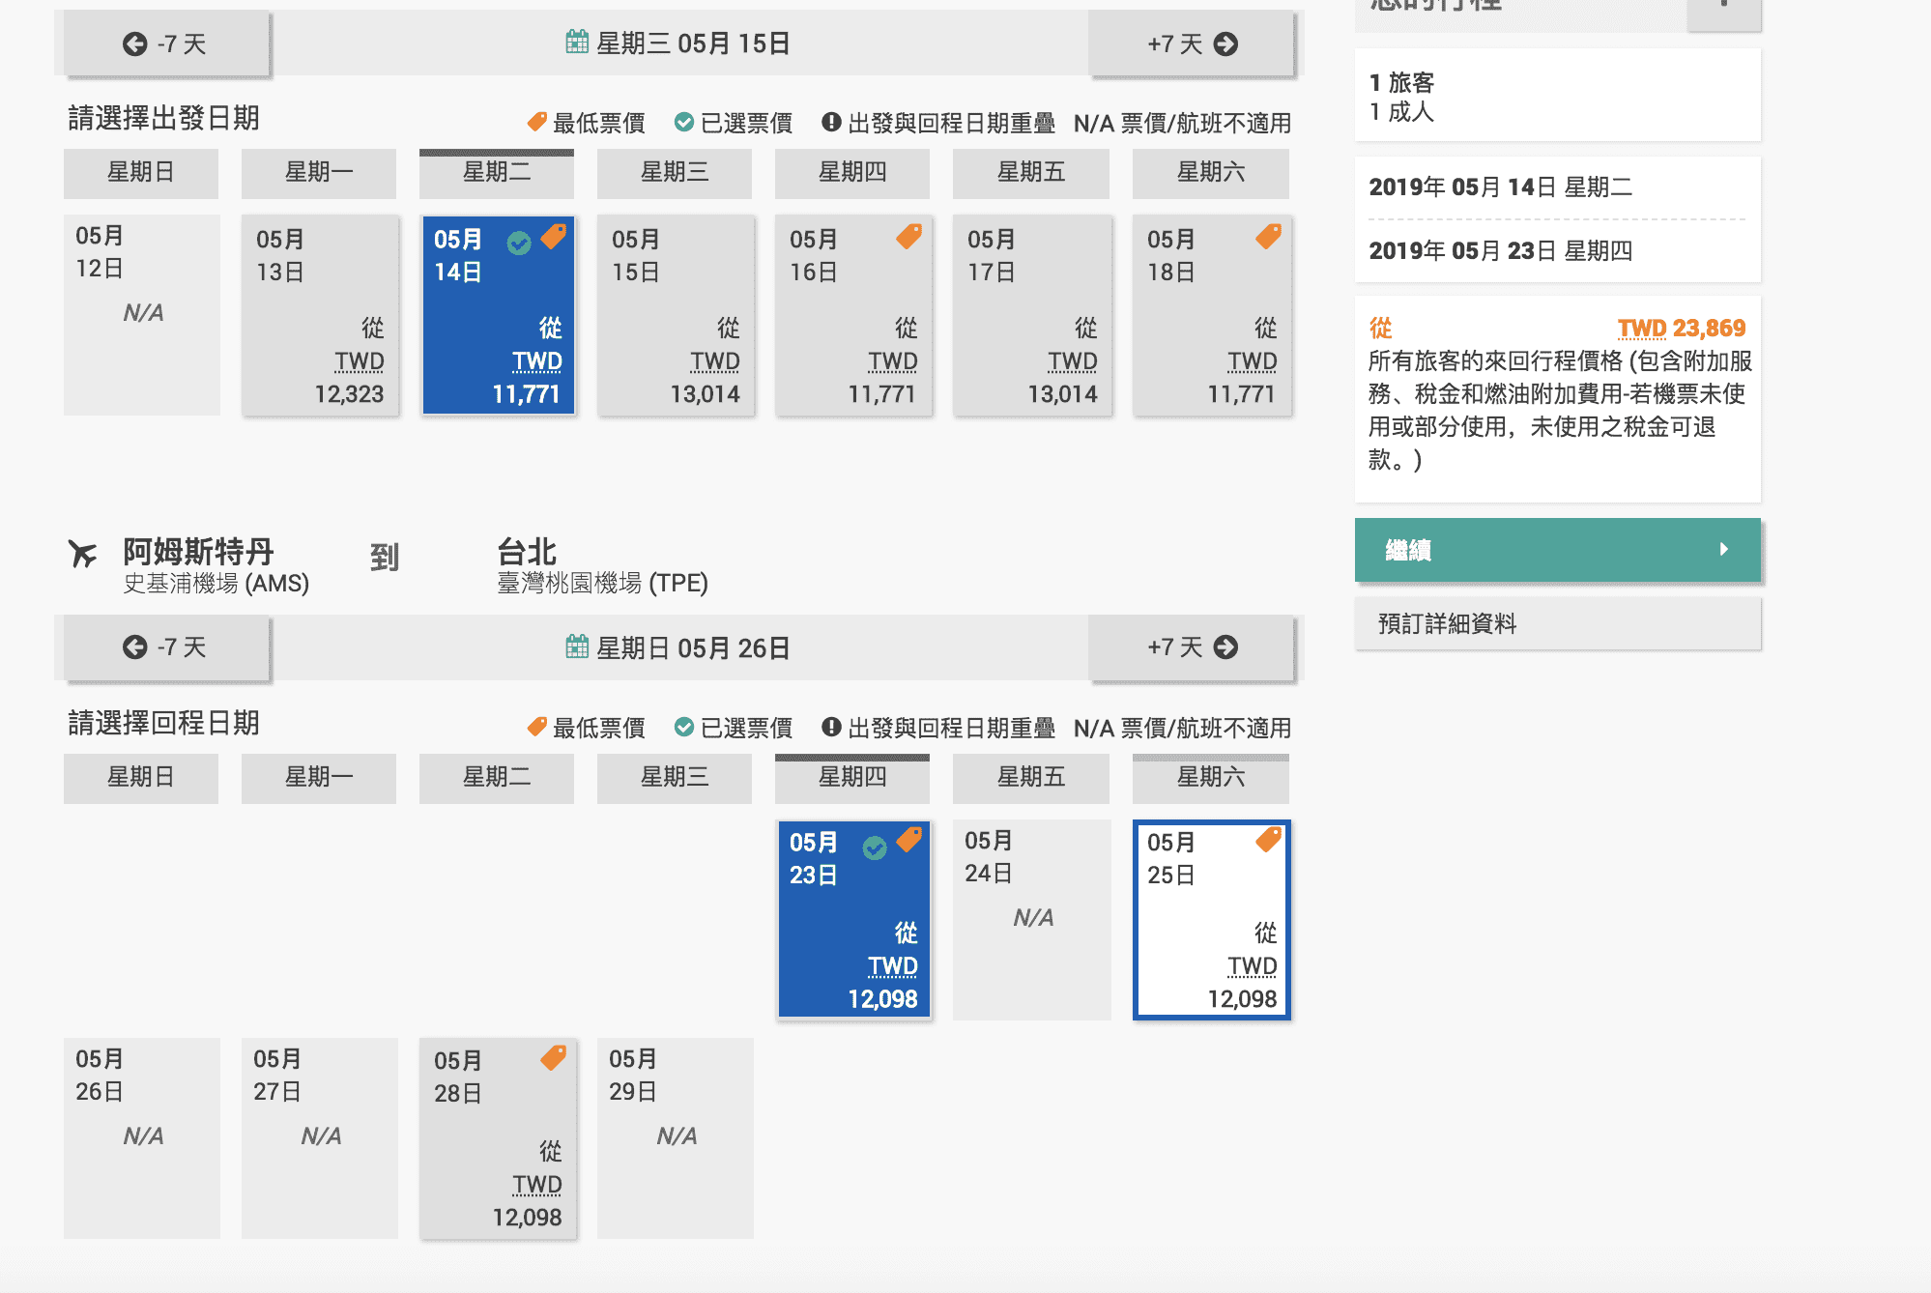1931x1293 pixels.
Task: Open 預訂詳細資料 booking details
Action: click(x=1558, y=623)
